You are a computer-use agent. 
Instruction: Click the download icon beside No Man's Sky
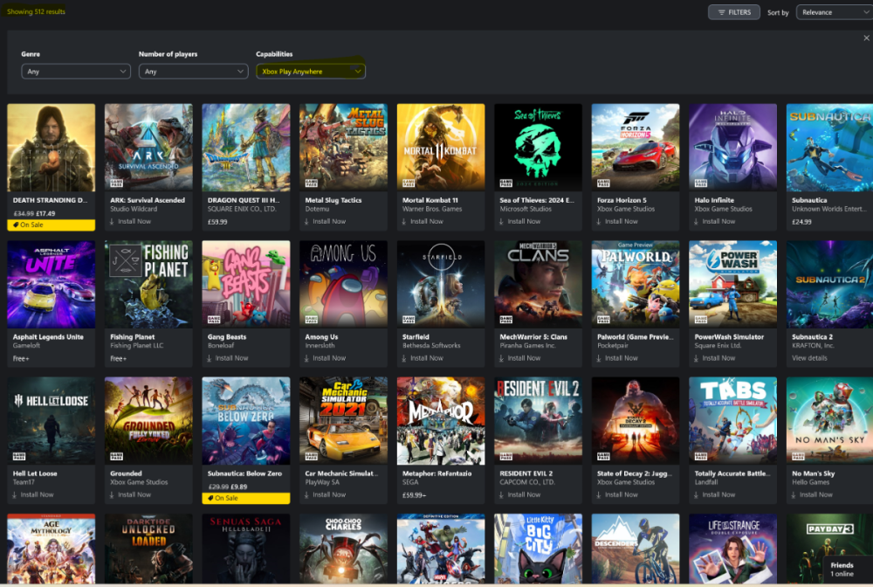[x=794, y=494]
